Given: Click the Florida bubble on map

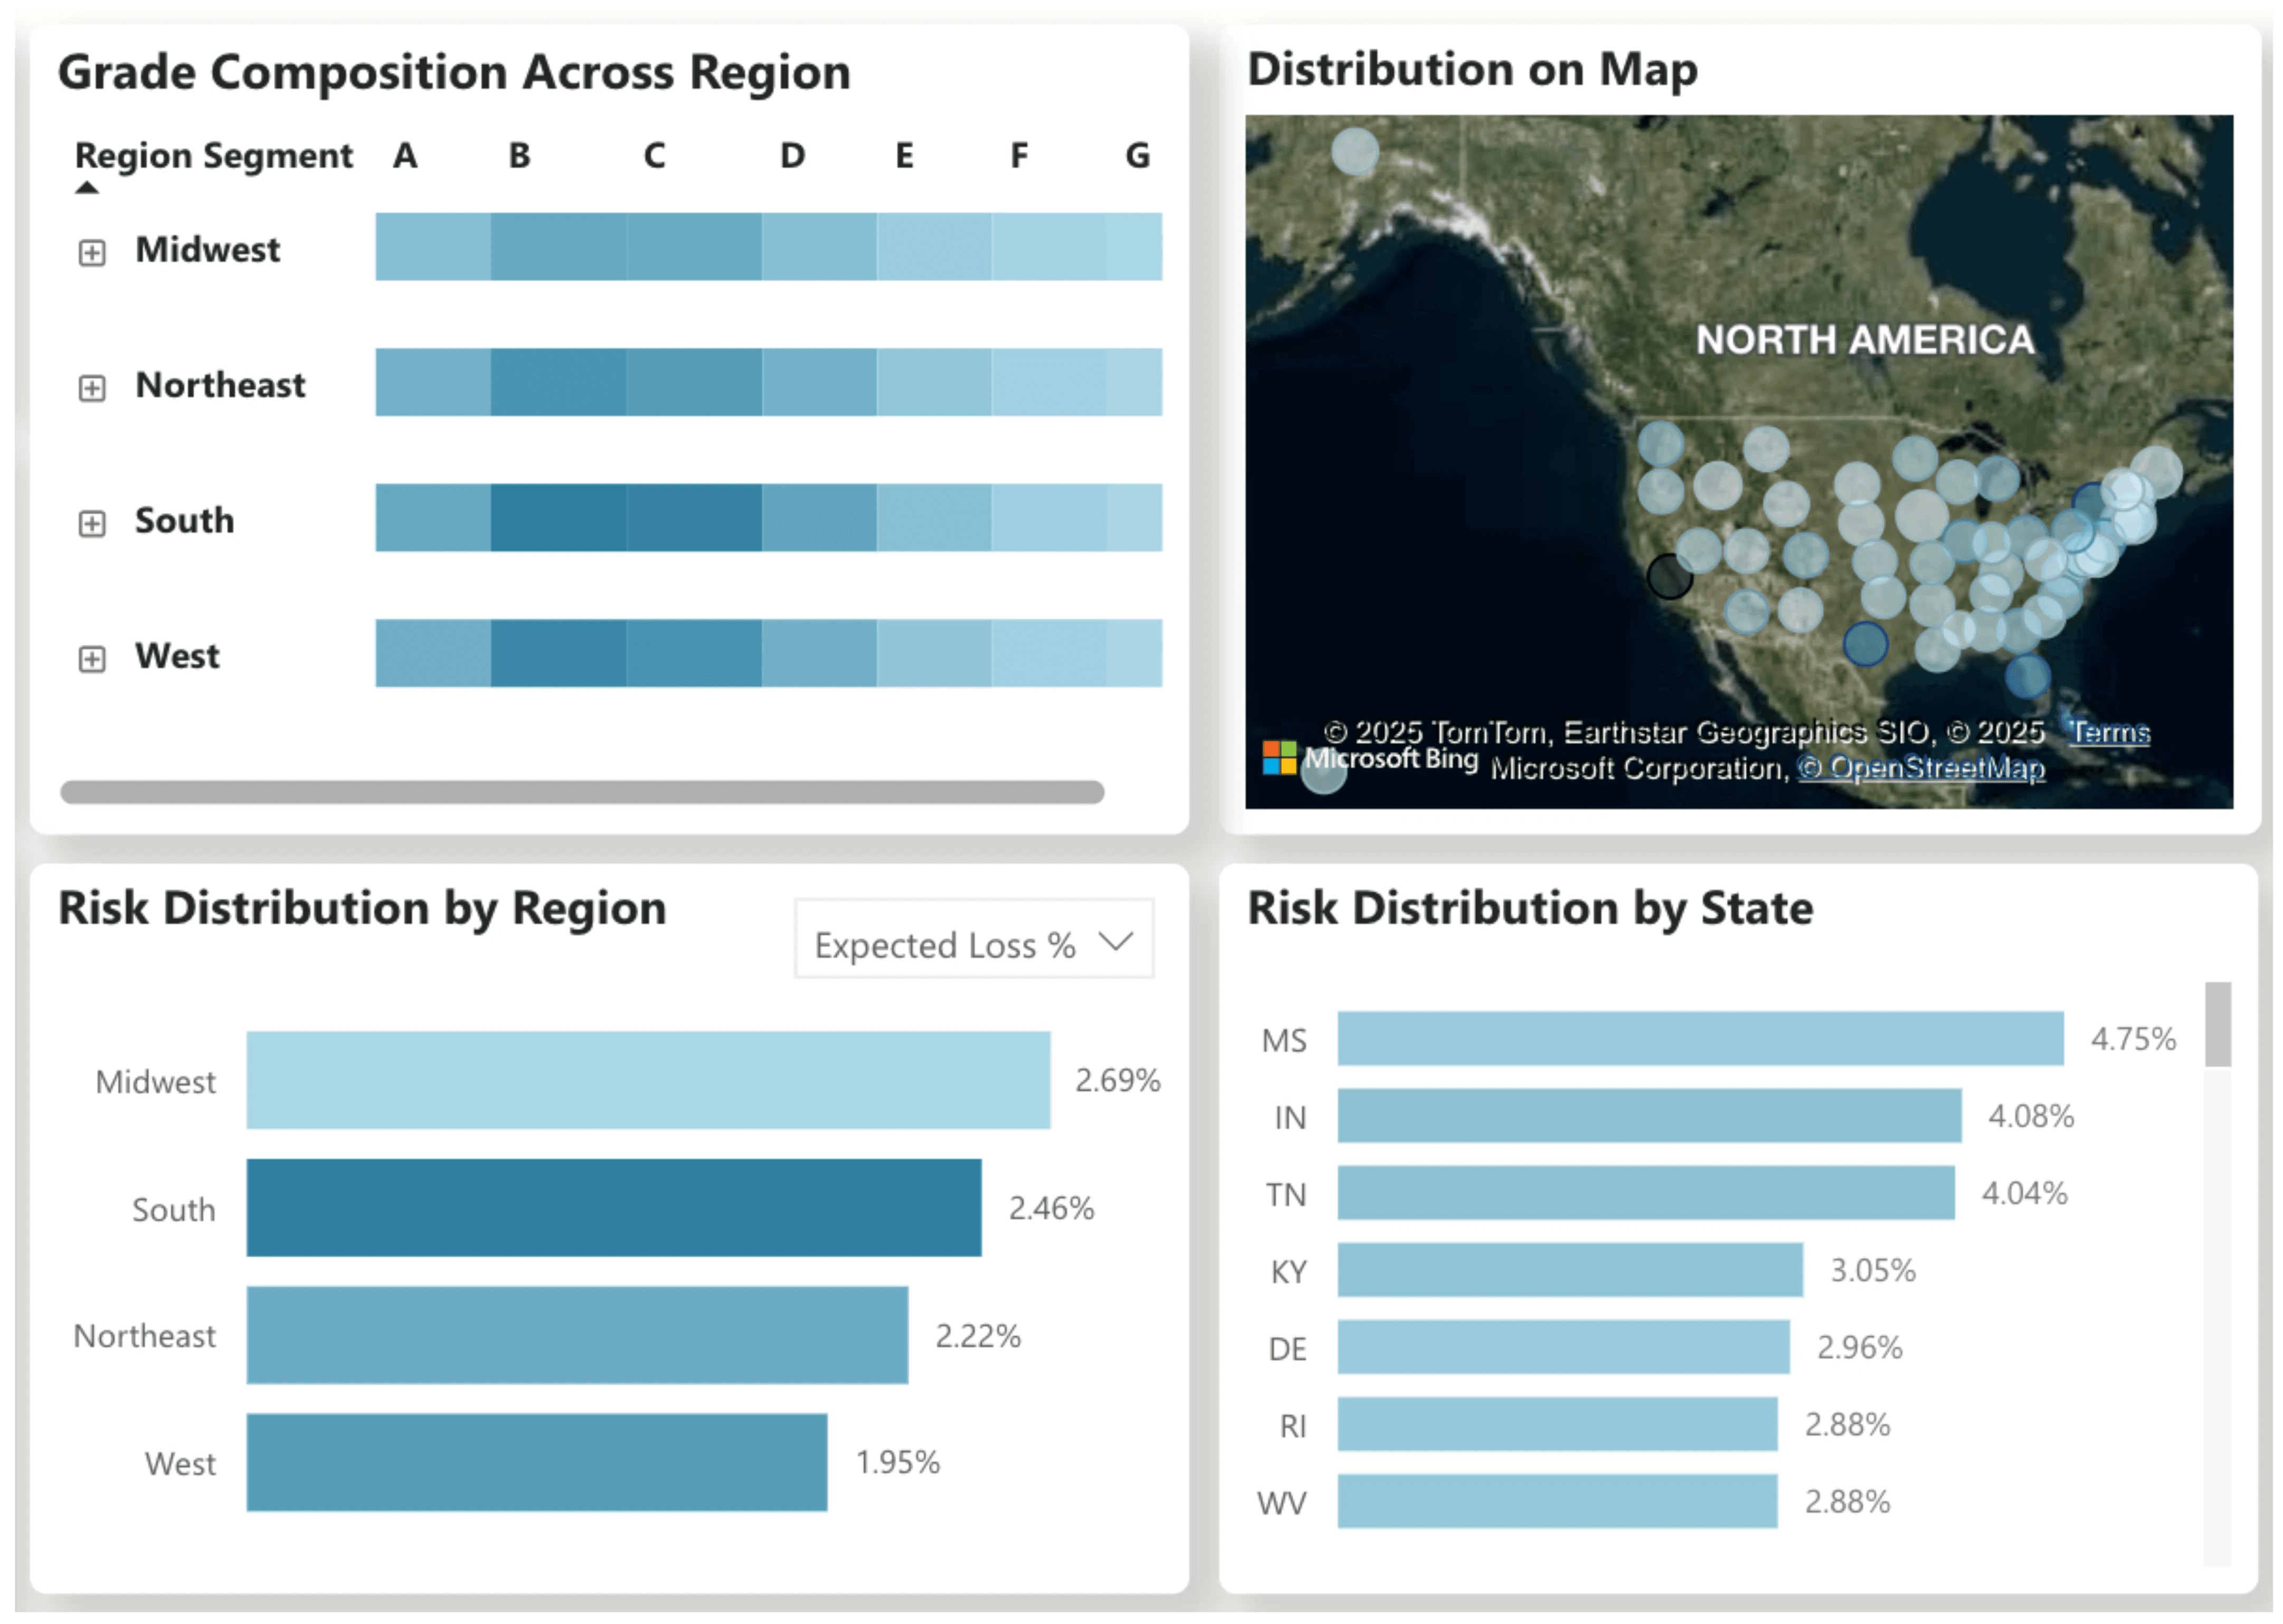Looking at the screenshot, I should pos(2027,676).
